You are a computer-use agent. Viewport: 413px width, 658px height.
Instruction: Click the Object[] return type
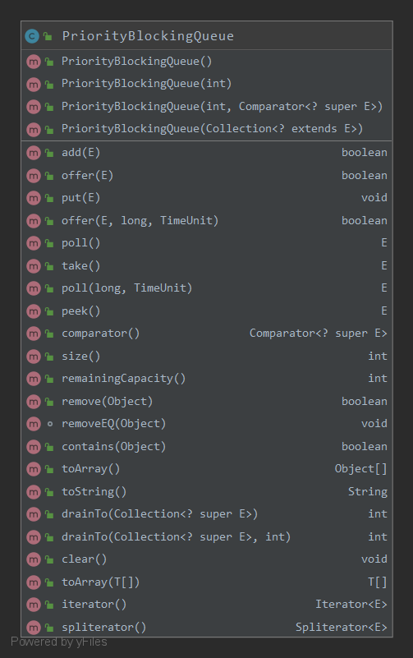pyautogui.click(x=361, y=469)
